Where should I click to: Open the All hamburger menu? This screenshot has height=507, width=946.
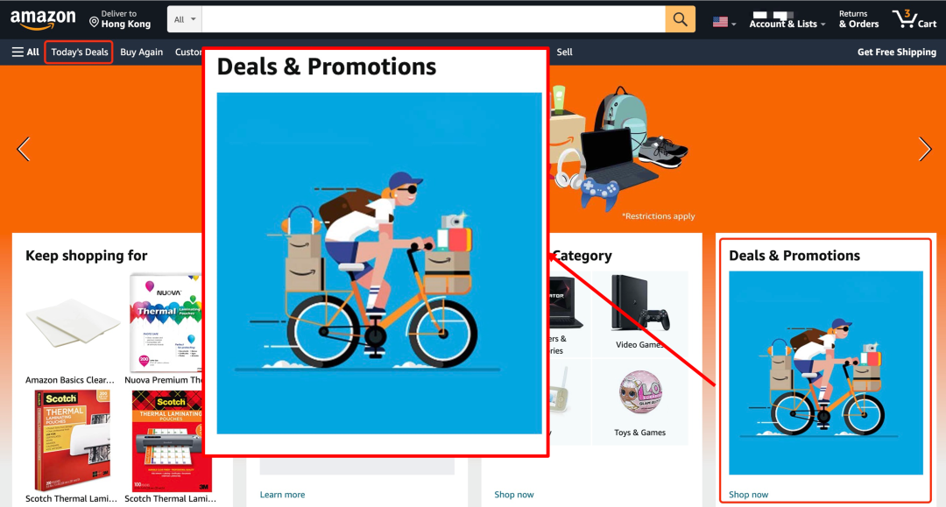tap(25, 52)
